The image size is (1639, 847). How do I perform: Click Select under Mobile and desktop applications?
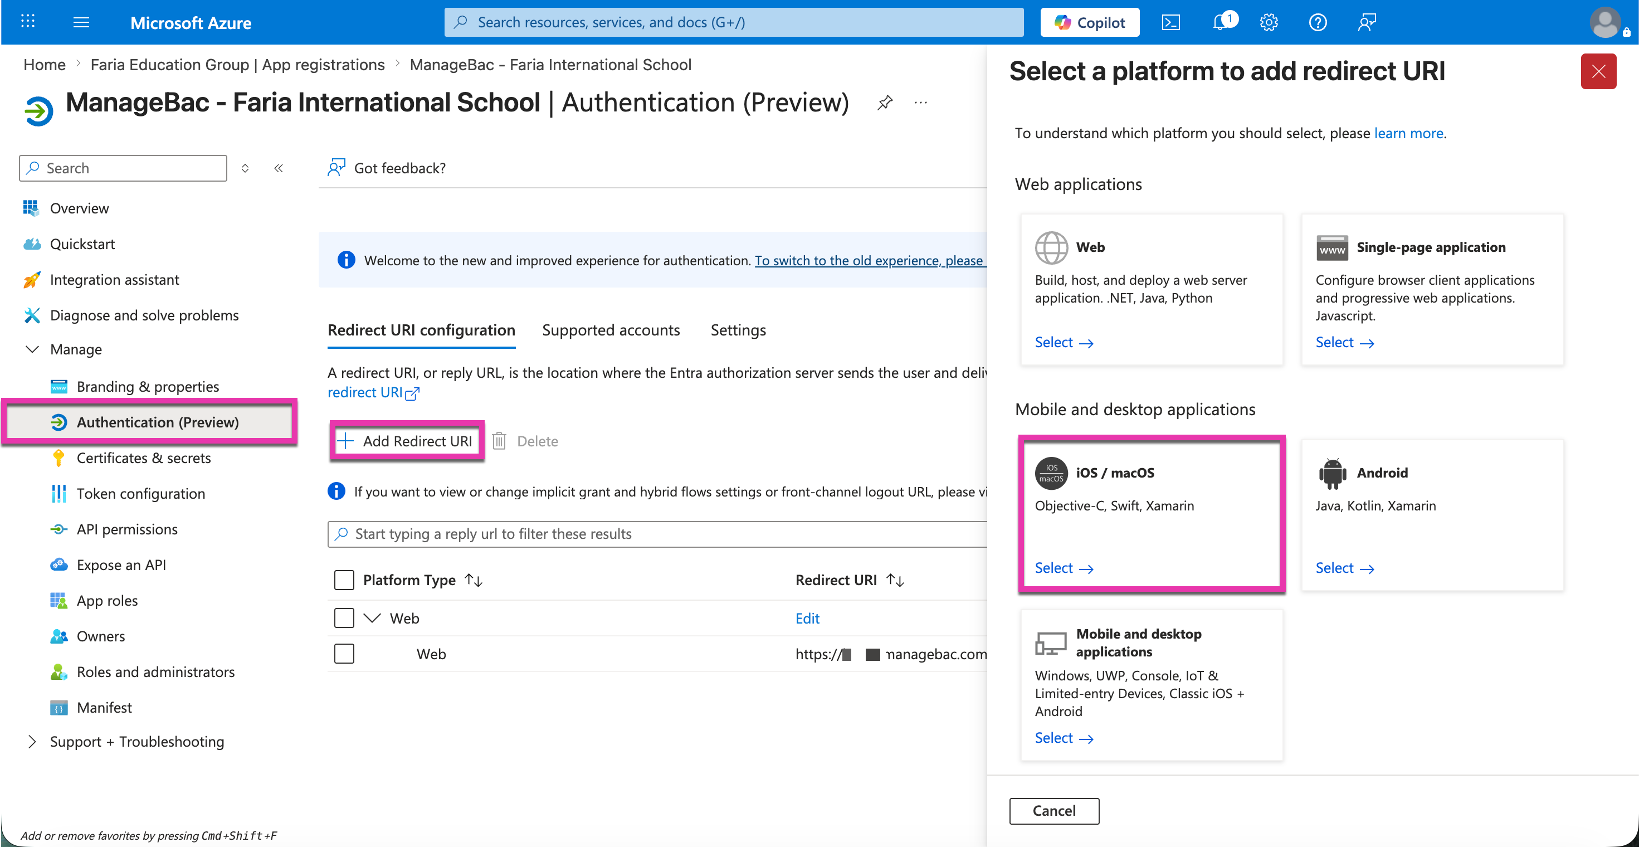pos(1064,738)
